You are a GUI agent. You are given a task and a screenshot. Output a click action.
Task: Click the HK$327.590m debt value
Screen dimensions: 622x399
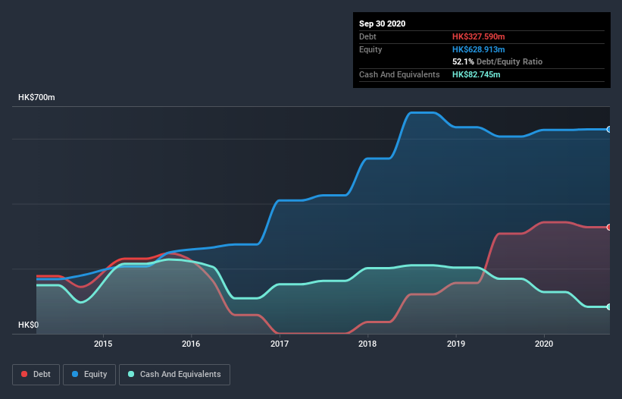478,36
